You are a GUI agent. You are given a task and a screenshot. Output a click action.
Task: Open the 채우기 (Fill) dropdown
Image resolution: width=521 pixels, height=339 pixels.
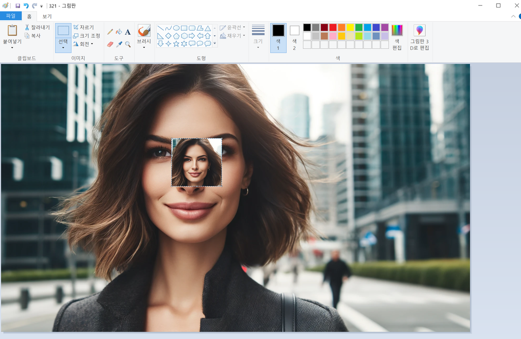tap(232, 36)
